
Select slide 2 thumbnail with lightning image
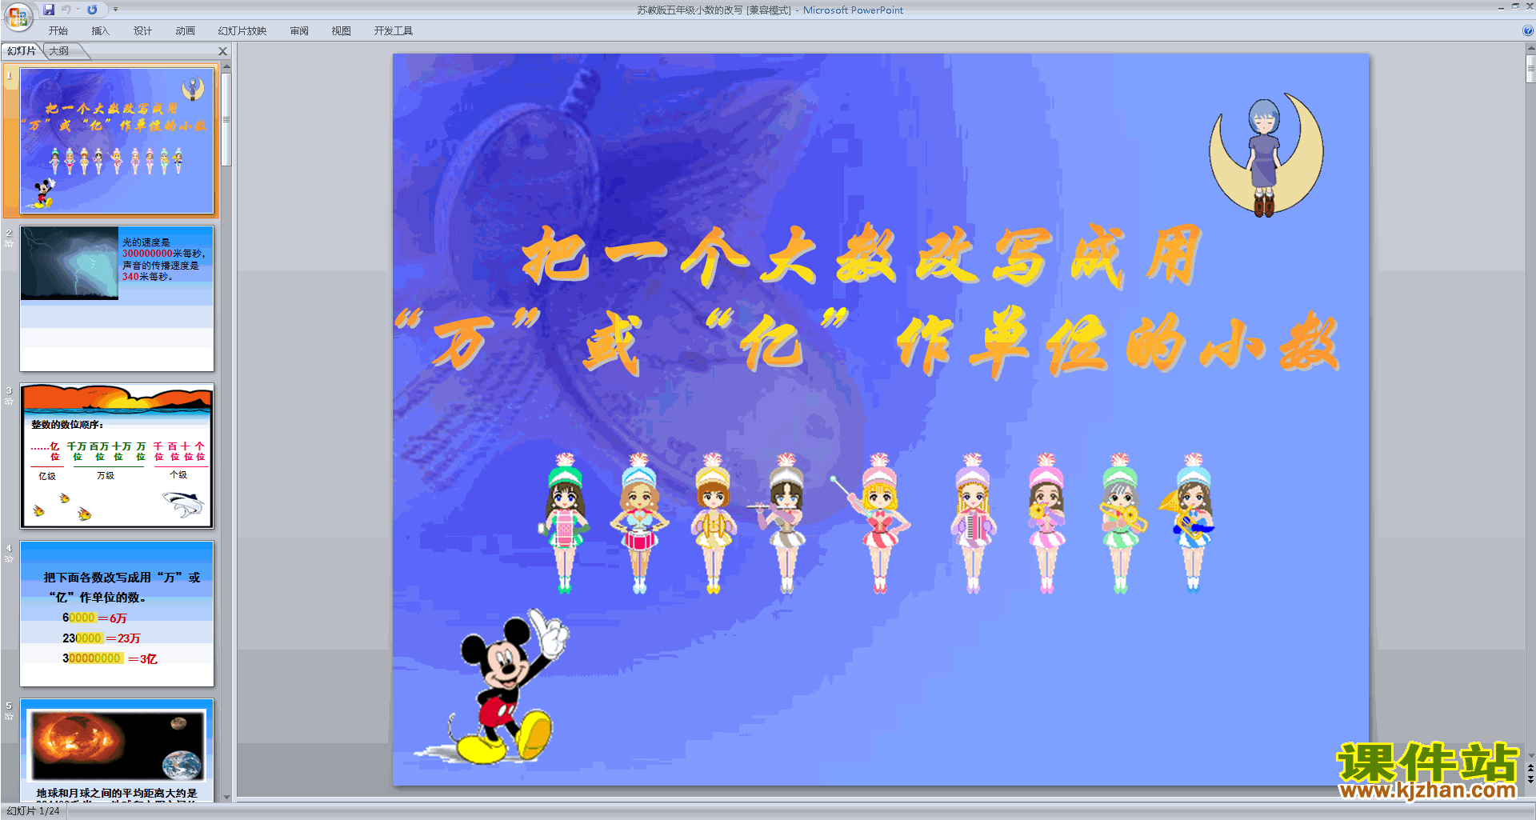(117, 298)
